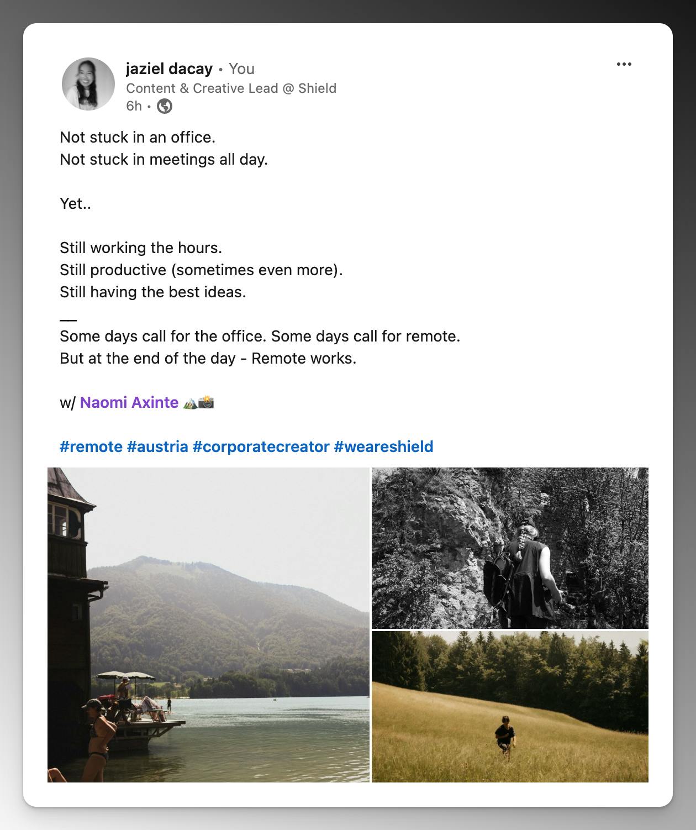The image size is (696, 830).
Task: Click the camera emoji in the post
Action: pos(206,402)
